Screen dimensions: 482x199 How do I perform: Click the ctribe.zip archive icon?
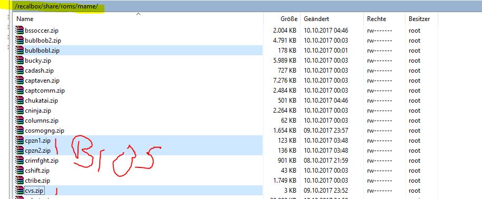pyautogui.click(x=20, y=181)
